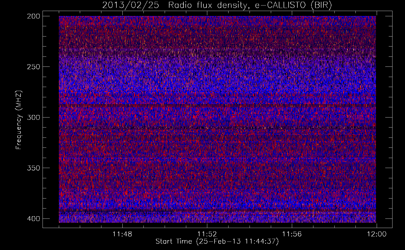The image size is (405, 250).
Task: Click the 'Start Time (25-Feb-13 11:44:37)' label
Action: 217,241
